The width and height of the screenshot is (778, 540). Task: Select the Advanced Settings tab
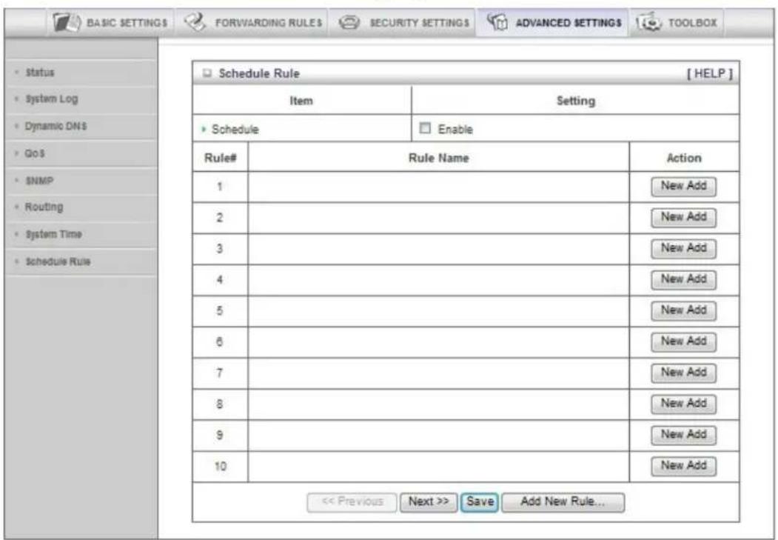tap(553, 23)
